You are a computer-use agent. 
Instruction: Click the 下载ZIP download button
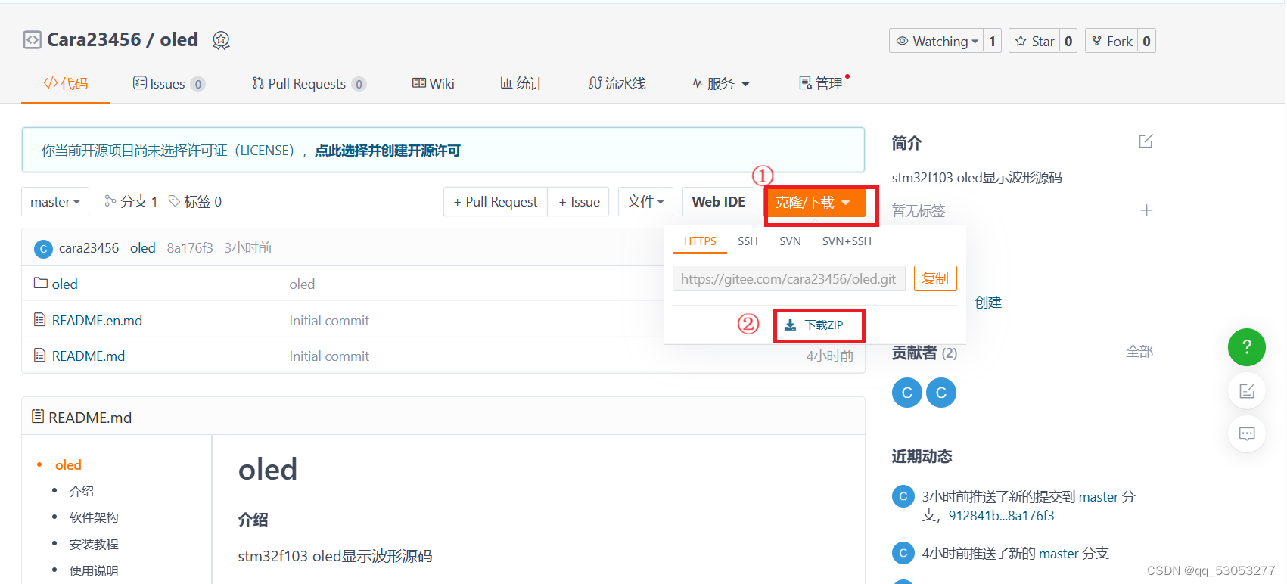point(814,325)
